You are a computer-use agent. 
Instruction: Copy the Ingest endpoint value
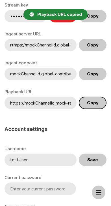click(x=93, y=74)
